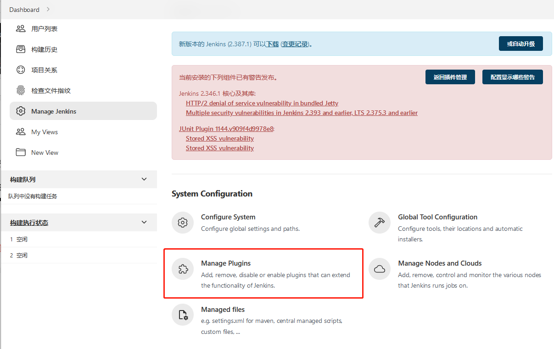Click the Jenkins 2.346.1 核心及其库 text
The image size is (554, 349).
[x=217, y=93]
